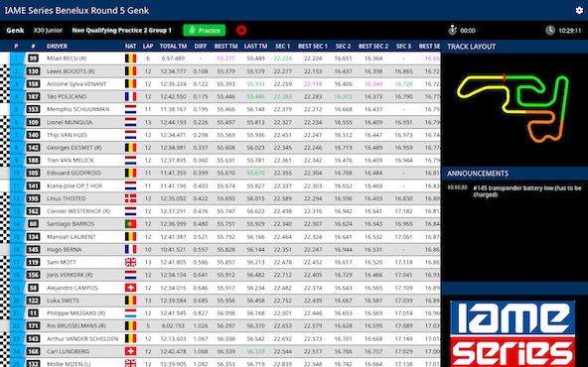Select driver Conner WESTERHOF (R)
This screenshot has width=588, height=367.
(78, 211)
